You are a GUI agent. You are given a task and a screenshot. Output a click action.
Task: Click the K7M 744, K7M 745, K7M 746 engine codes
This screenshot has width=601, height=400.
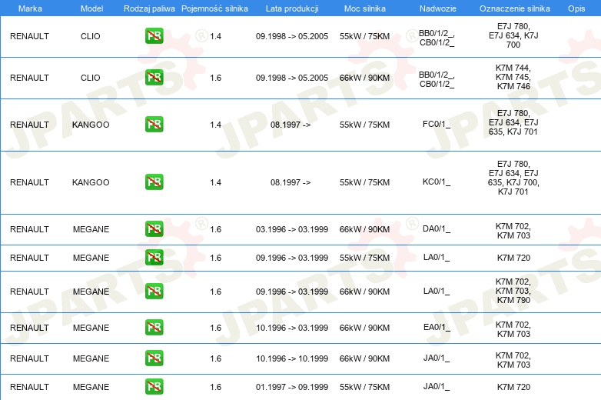point(513,78)
